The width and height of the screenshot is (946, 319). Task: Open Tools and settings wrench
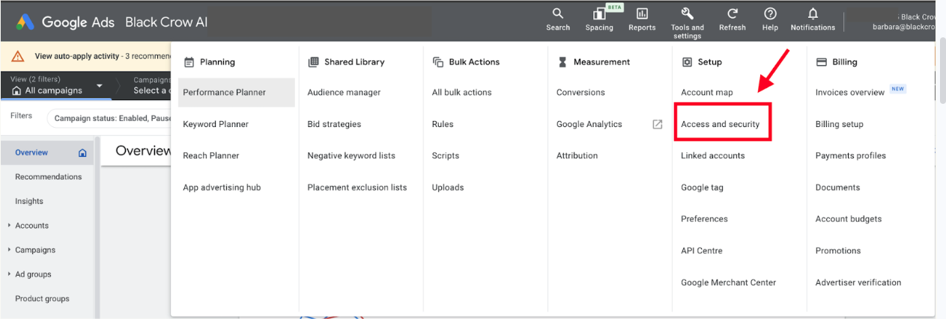point(687,22)
